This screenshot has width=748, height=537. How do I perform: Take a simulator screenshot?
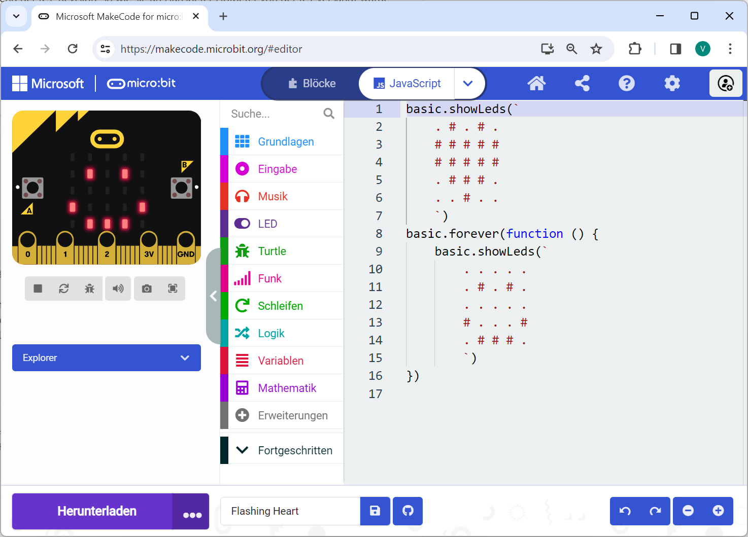coord(147,289)
